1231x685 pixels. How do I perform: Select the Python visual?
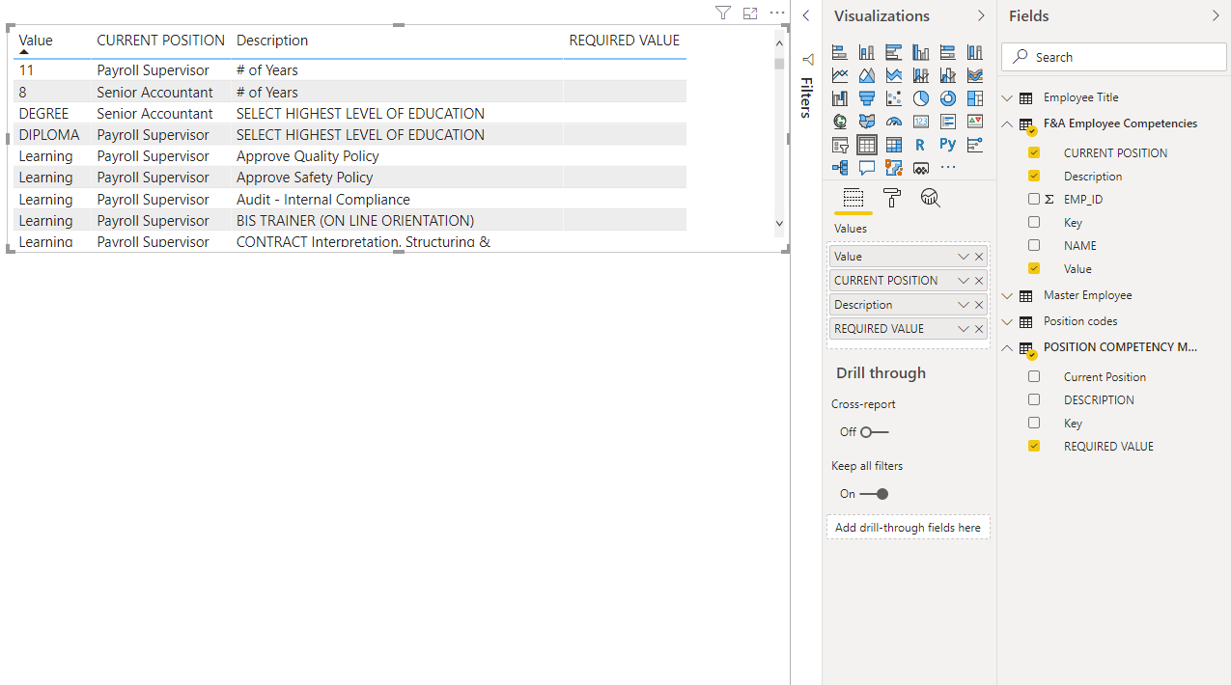pyautogui.click(x=948, y=144)
